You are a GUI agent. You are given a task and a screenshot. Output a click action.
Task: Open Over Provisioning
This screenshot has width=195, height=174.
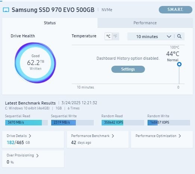[33, 159]
